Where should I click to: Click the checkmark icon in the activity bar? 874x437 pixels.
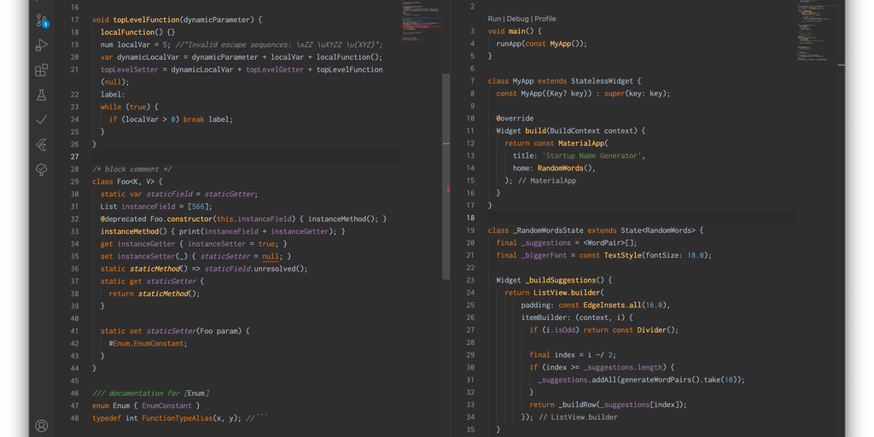pos(41,119)
